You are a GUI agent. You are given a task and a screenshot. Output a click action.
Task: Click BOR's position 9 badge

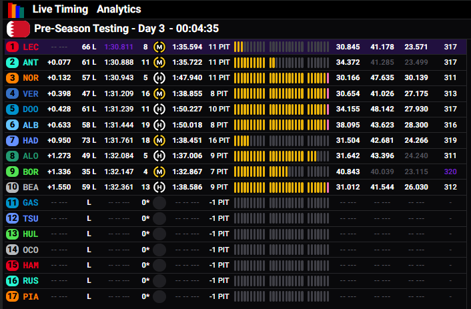pos(12,172)
